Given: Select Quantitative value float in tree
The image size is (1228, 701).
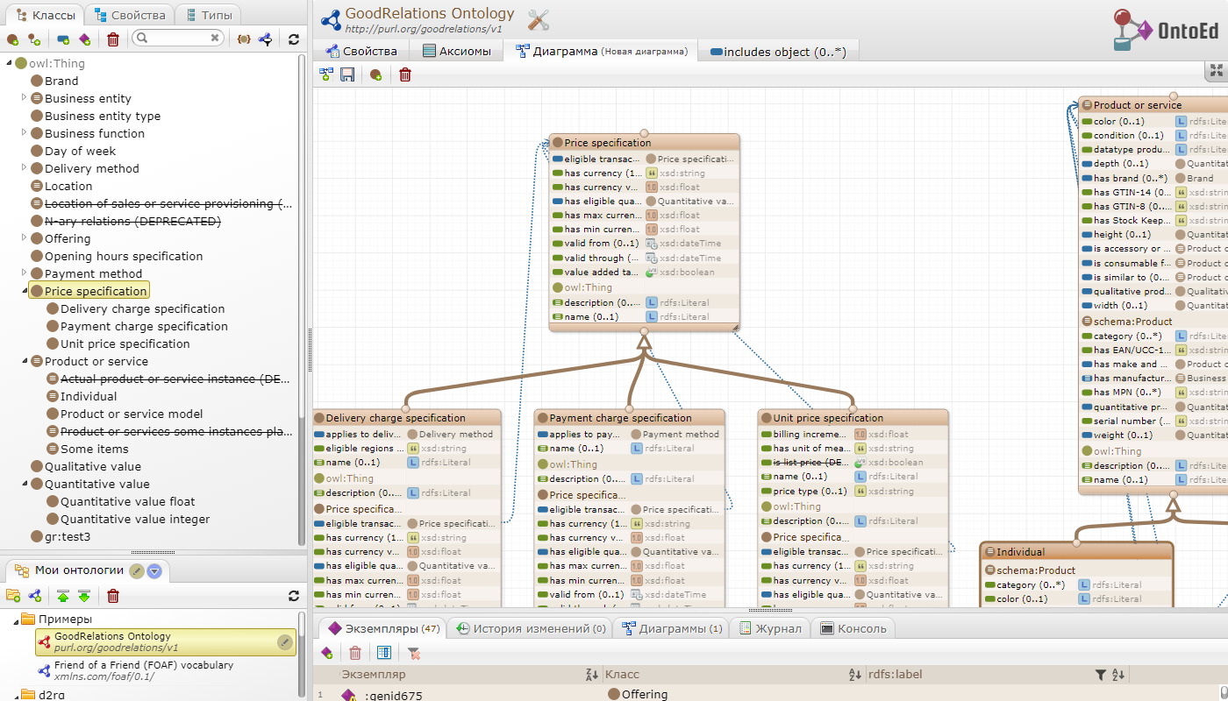Looking at the screenshot, I should [x=128, y=501].
